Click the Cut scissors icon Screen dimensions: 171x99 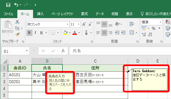click(17, 22)
